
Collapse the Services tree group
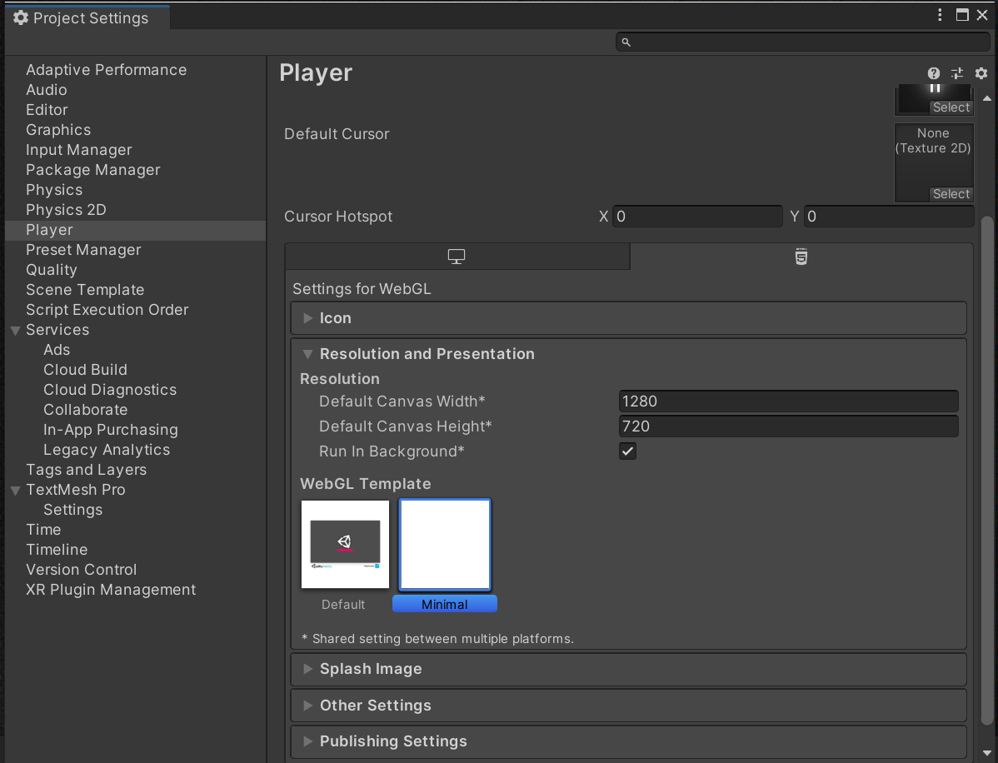point(16,331)
